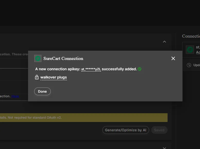The image size is (200, 149).
Task: Click the Done button in the dialog
Action: [x=42, y=91]
